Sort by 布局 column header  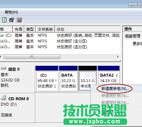tap(18, 29)
